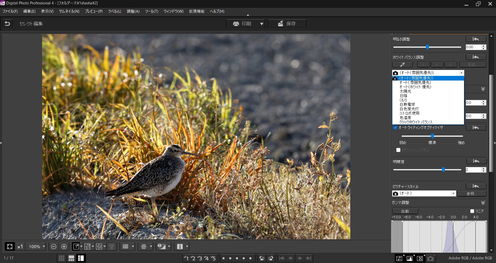Click the rotate left icon
This screenshot has height=263, width=496.
[262, 258]
